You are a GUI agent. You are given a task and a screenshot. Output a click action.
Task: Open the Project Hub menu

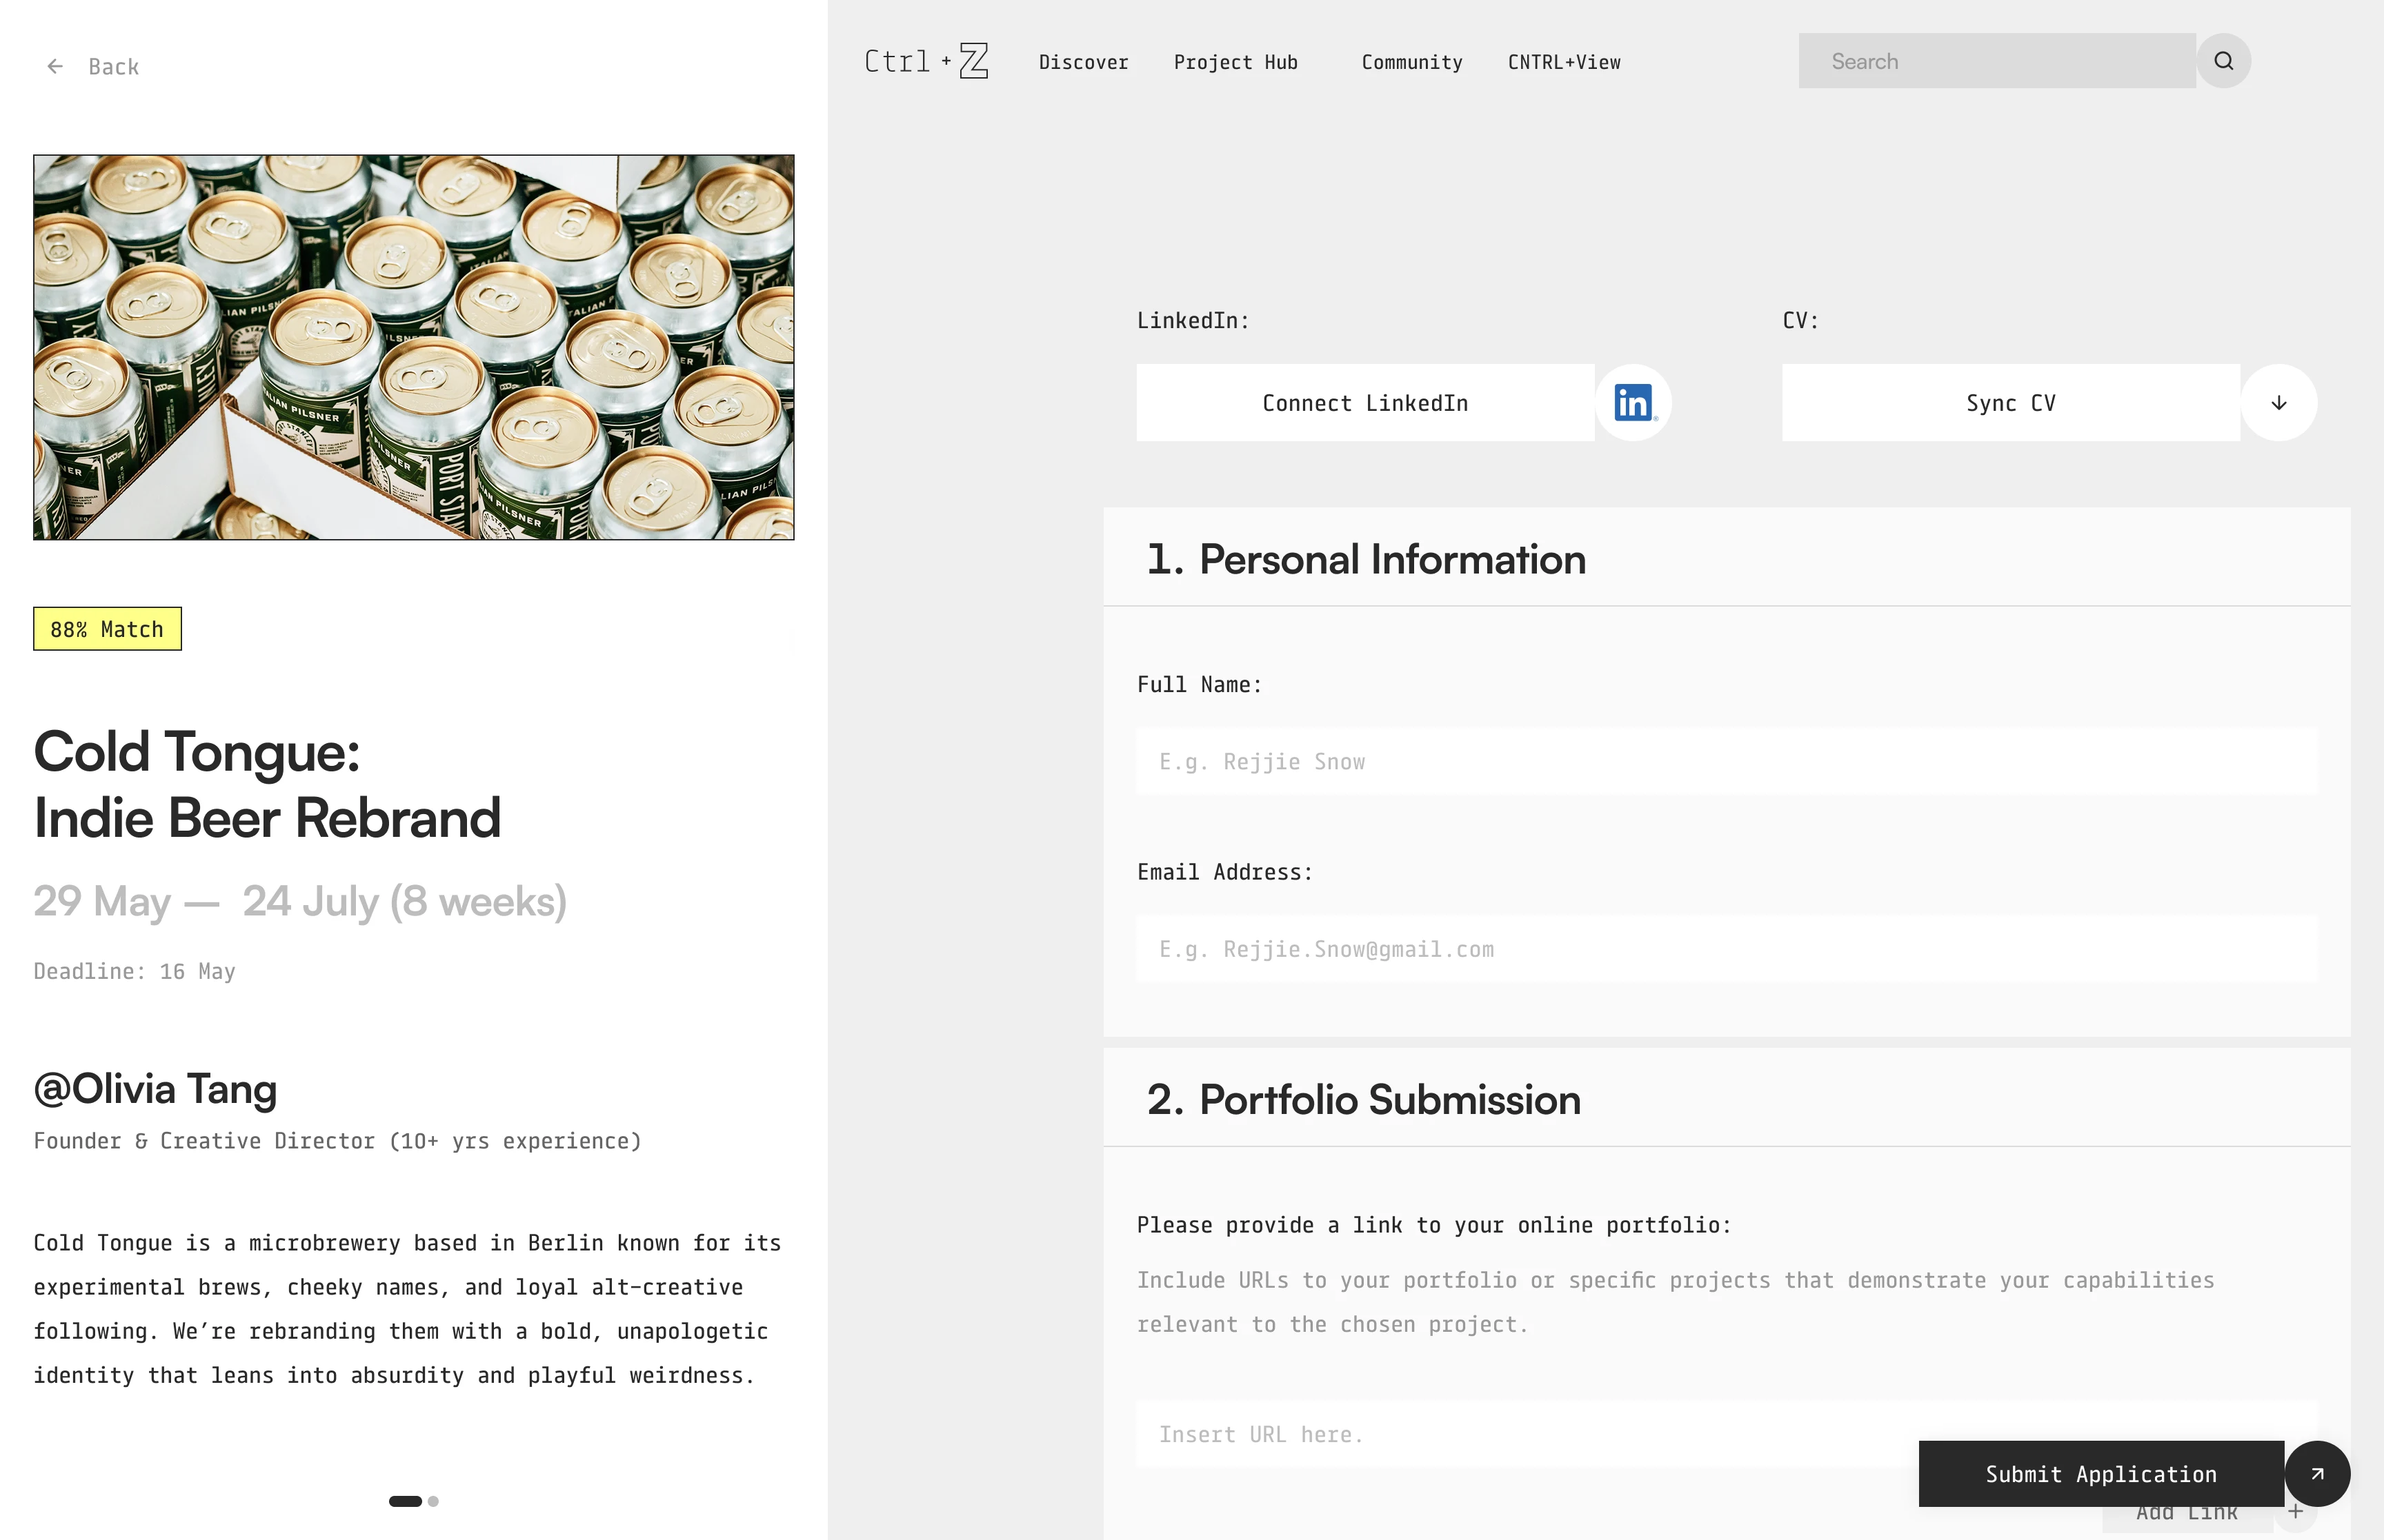pos(1235,62)
